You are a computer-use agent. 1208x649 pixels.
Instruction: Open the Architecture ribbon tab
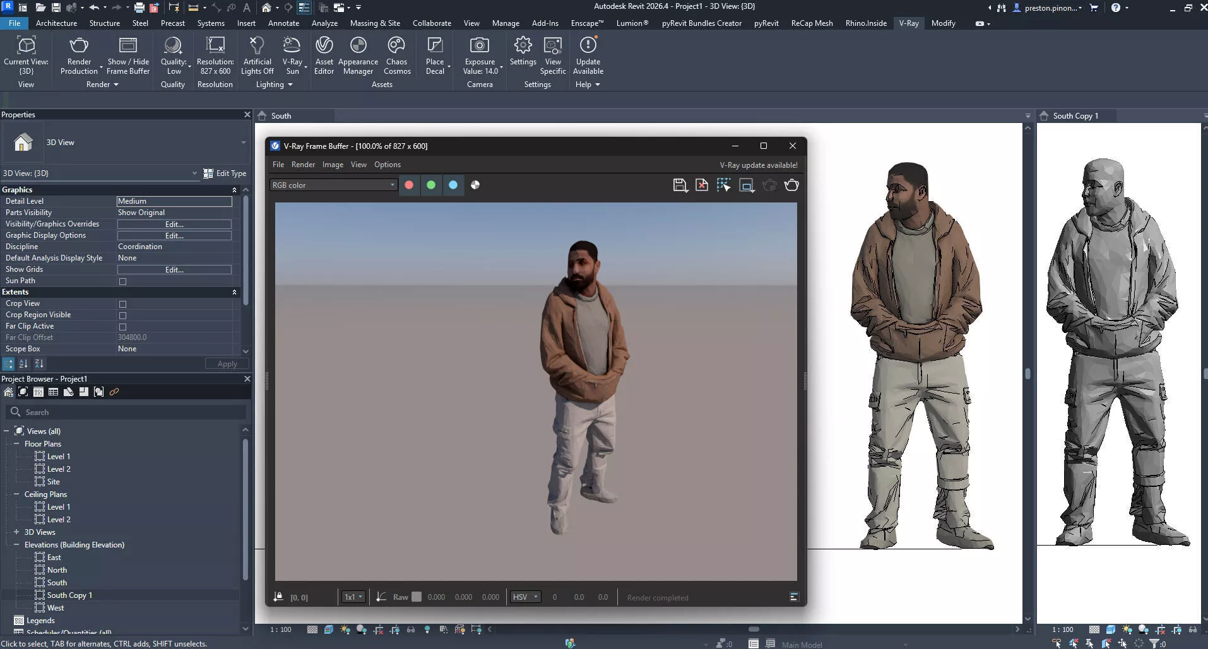tap(56, 23)
